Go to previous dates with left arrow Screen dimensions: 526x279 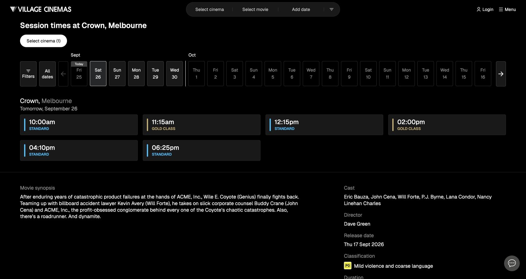coord(63,74)
